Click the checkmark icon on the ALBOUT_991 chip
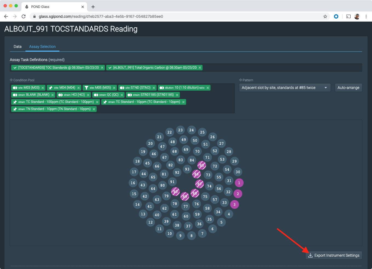The image size is (372, 269). 110,68
